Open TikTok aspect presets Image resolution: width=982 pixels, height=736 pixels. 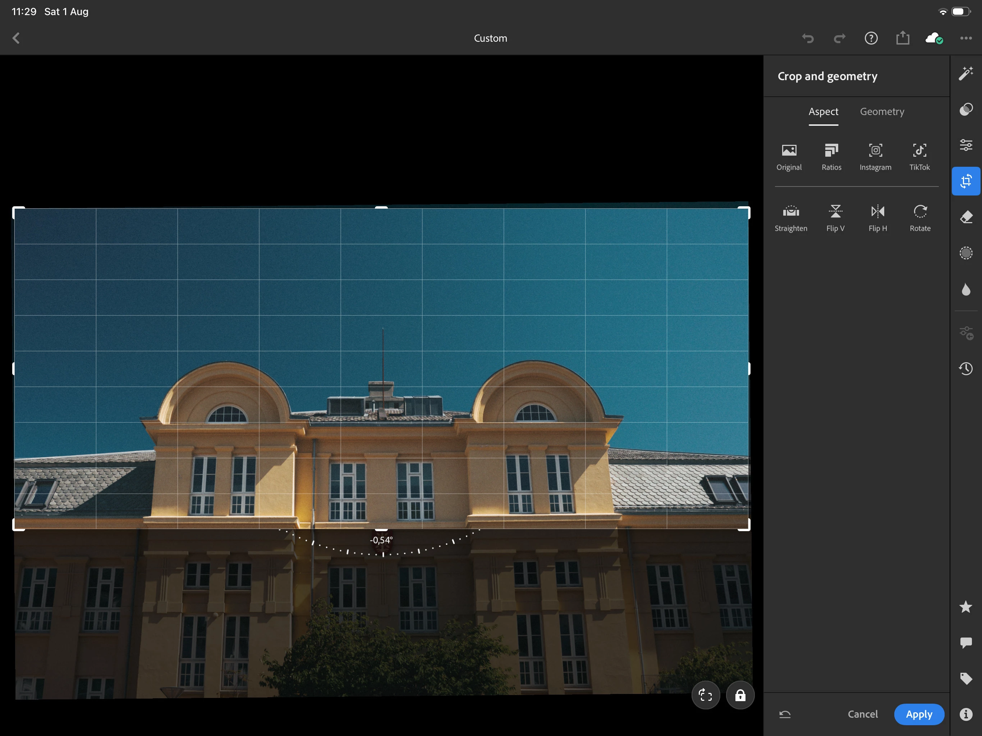point(919,157)
